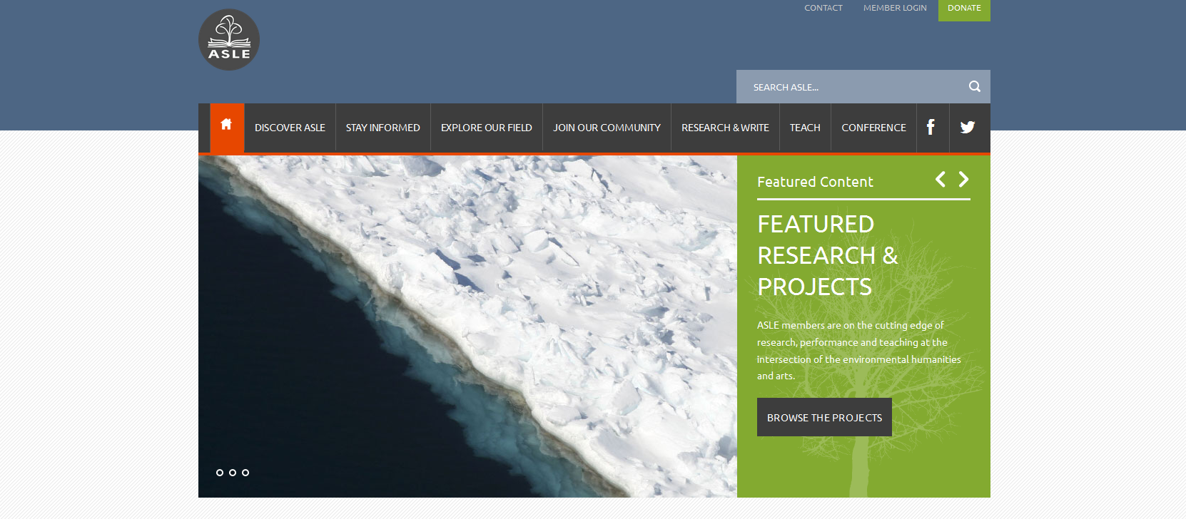Screen dimensions: 1186x519
Task: Select the second slideshow dot
Action: tap(233, 473)
